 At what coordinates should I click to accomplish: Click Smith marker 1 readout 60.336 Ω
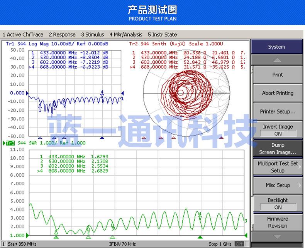(195, 53)
